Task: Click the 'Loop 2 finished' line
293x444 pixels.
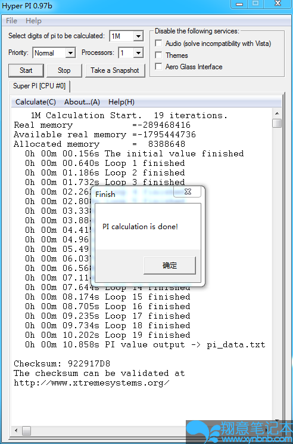Action: click(x=105, y=172)
